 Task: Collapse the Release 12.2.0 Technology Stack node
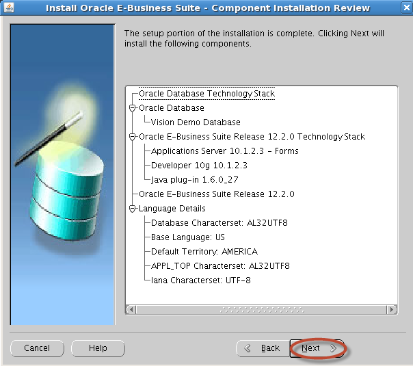click(132, 137)
